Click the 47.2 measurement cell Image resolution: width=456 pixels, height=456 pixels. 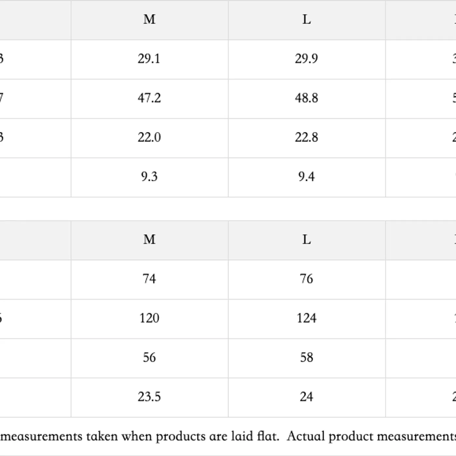(x=149, y=98)
